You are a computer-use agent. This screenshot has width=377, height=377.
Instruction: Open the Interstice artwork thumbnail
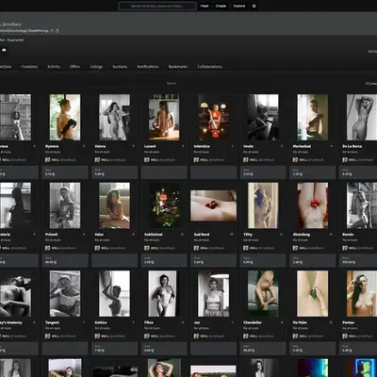pyautogui.click(x=213, y=117)
